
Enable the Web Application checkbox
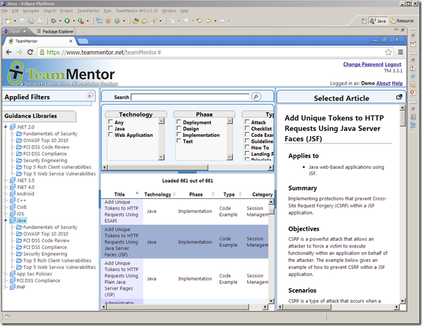pos(111,136)
